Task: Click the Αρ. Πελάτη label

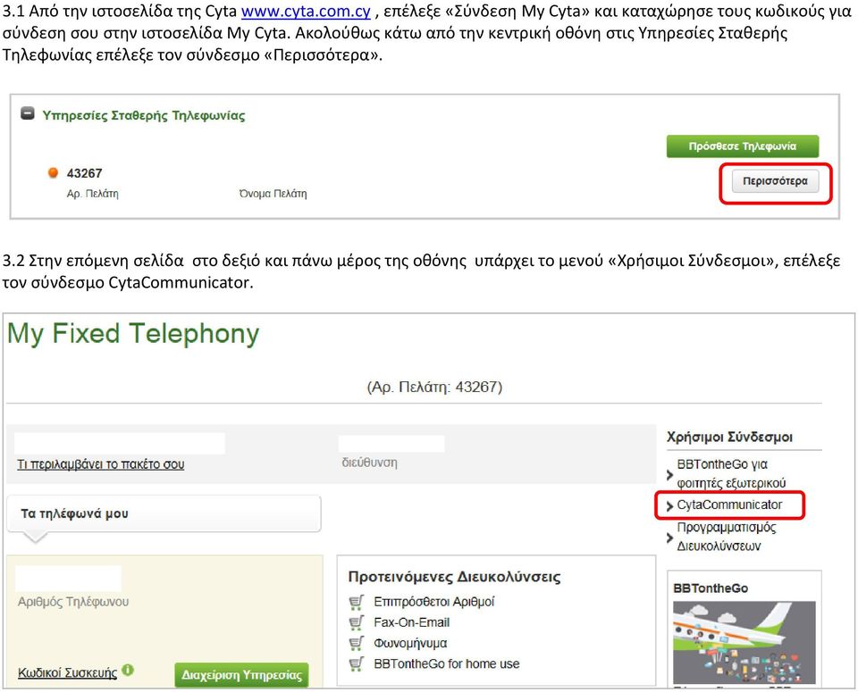Action: point(92,194)
